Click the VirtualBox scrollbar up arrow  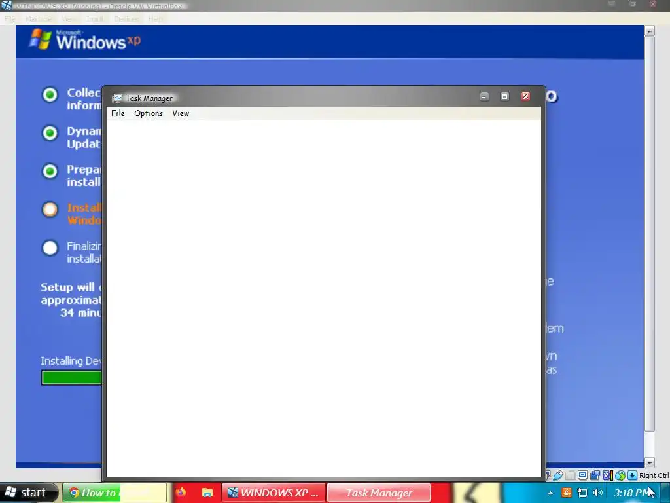click(650, 31)
